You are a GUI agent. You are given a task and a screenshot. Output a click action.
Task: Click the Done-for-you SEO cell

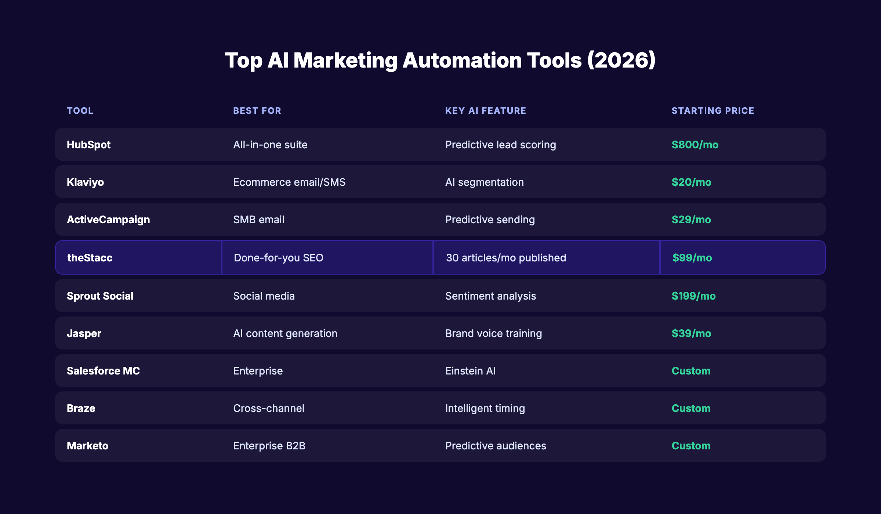tap(279, 257)
